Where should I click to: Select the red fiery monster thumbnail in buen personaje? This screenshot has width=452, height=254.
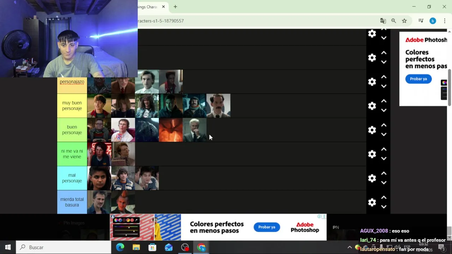click(171, 130)
